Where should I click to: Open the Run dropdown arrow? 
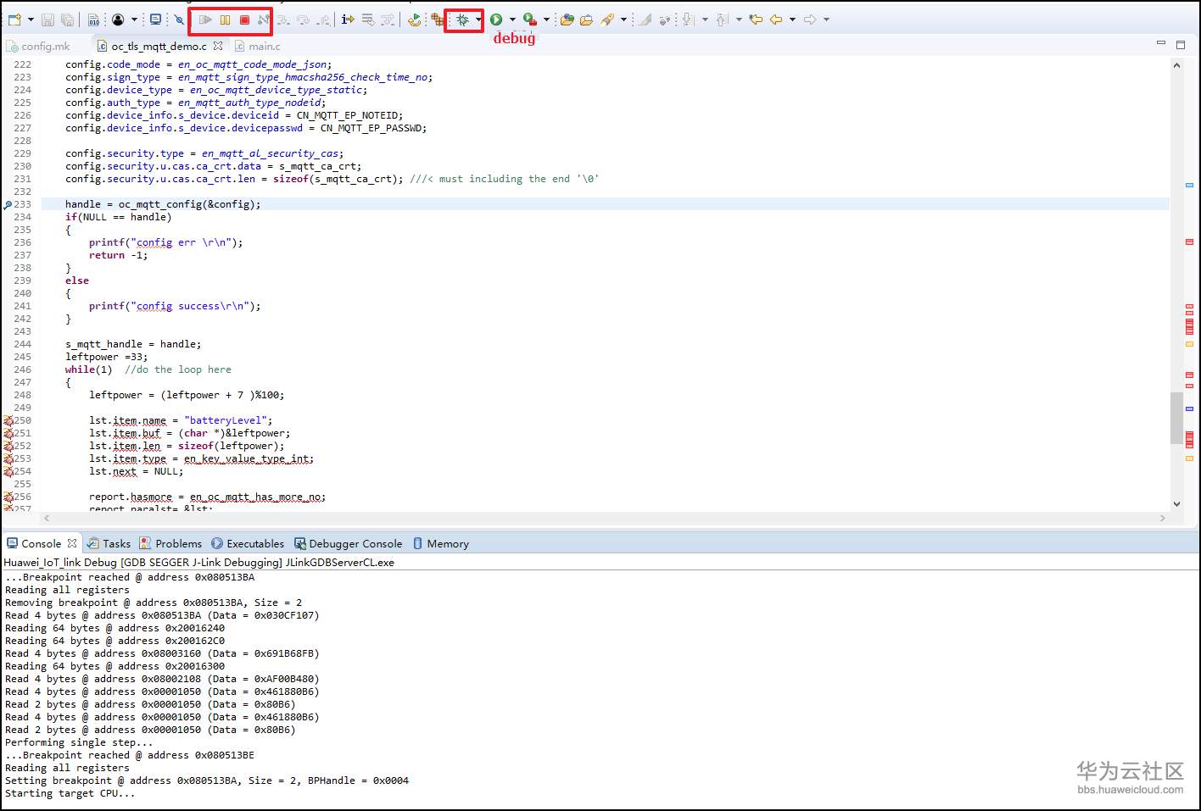pyautogui.click(x=511, y=19)
